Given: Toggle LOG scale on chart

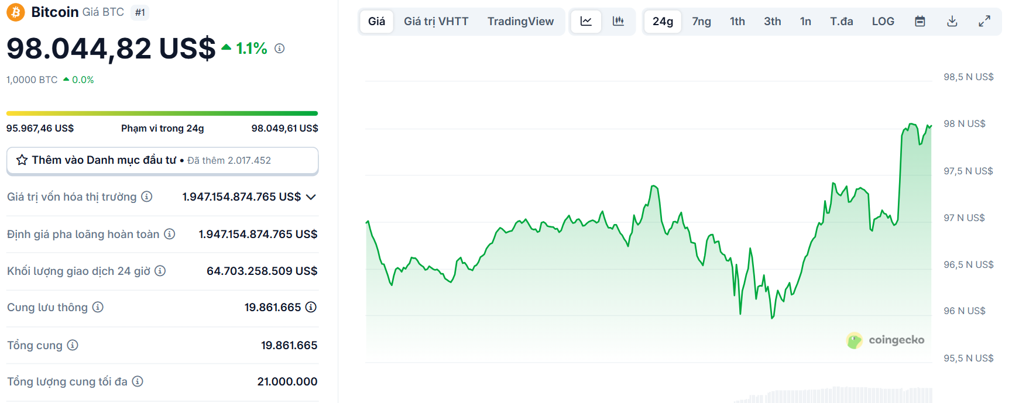Looking at the screenshot, I should point(883,22).
